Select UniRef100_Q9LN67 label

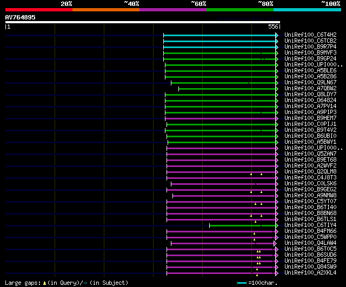tap(310, 83)
